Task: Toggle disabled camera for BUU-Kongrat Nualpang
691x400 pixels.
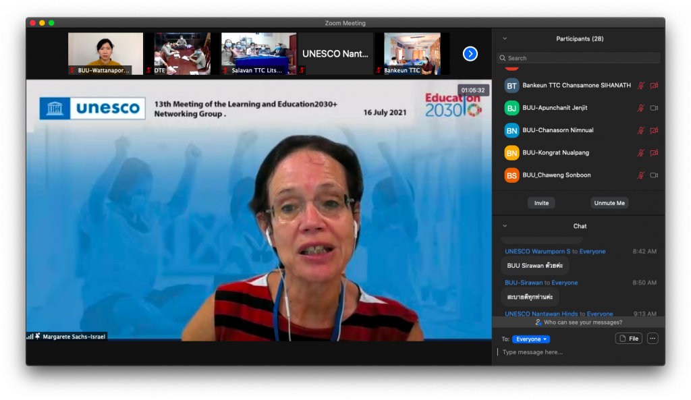Action: 653,153
